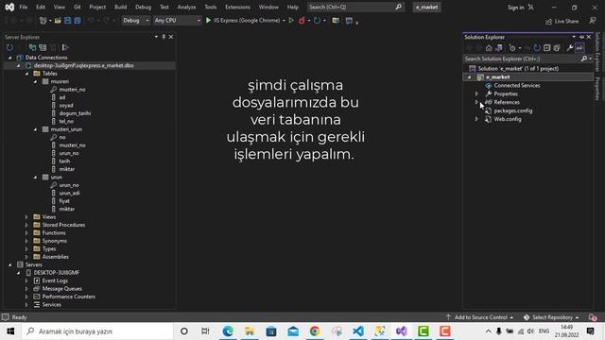Select Connected Services node
The width and height of the screenshot is (605, 340).
click(517, 86)
